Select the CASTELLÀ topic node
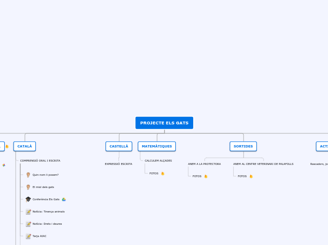The image size is (328, 245). pos(119,147)
